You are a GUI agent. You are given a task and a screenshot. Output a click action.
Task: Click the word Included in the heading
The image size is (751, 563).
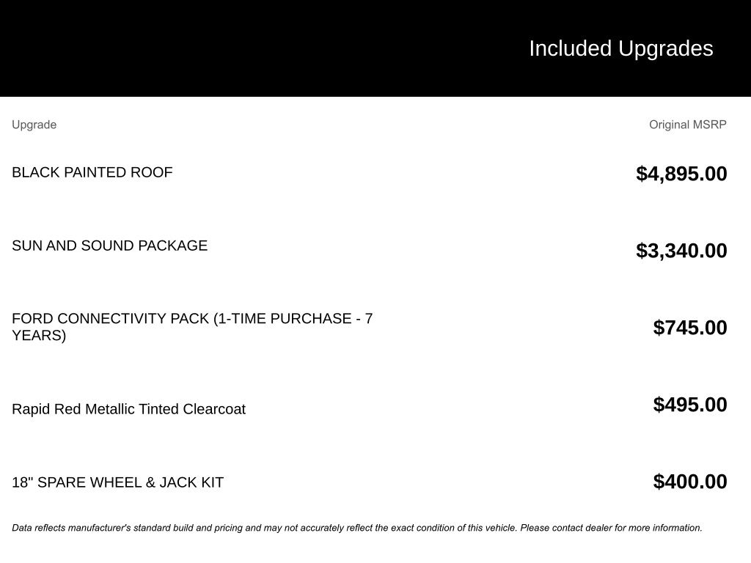[570, 48]
